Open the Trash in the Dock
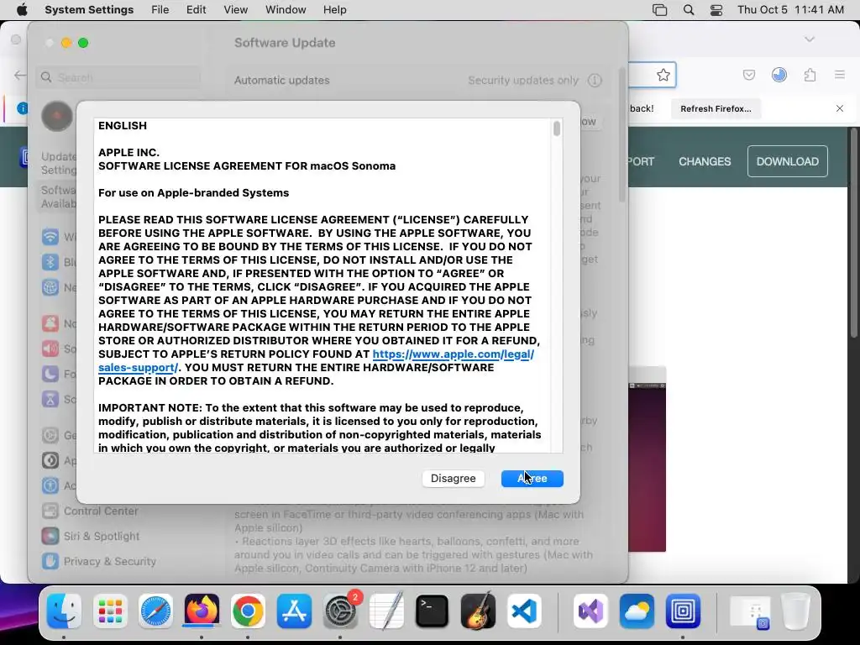 pos(796,611)
